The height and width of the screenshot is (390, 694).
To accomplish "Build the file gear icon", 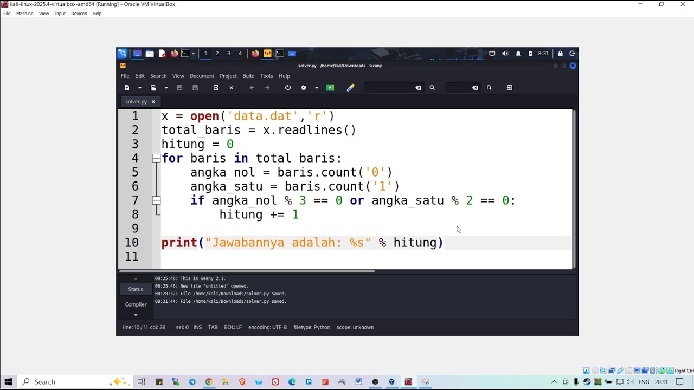I will [x=304, y=88].
